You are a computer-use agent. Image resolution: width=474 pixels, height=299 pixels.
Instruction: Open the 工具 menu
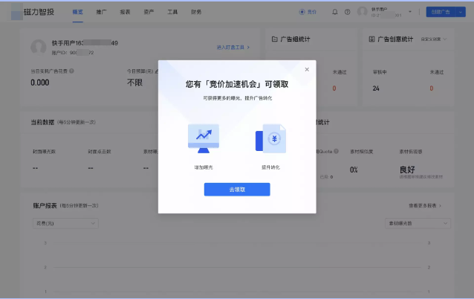[172, 12]
